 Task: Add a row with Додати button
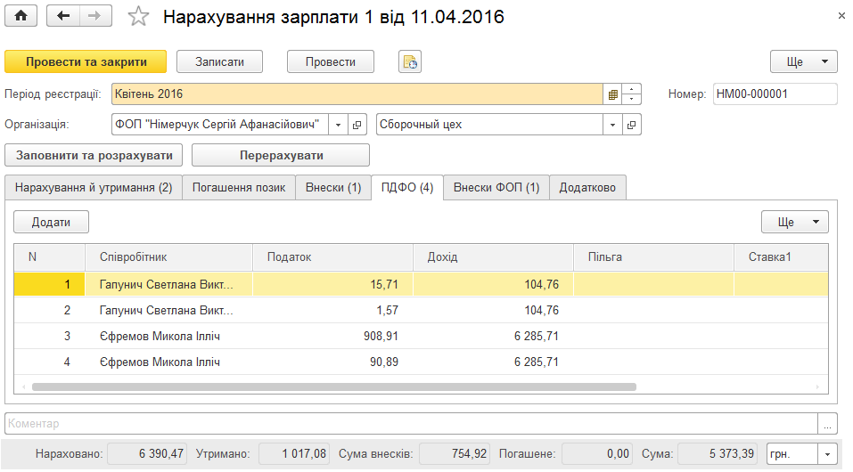click(51, 222)
